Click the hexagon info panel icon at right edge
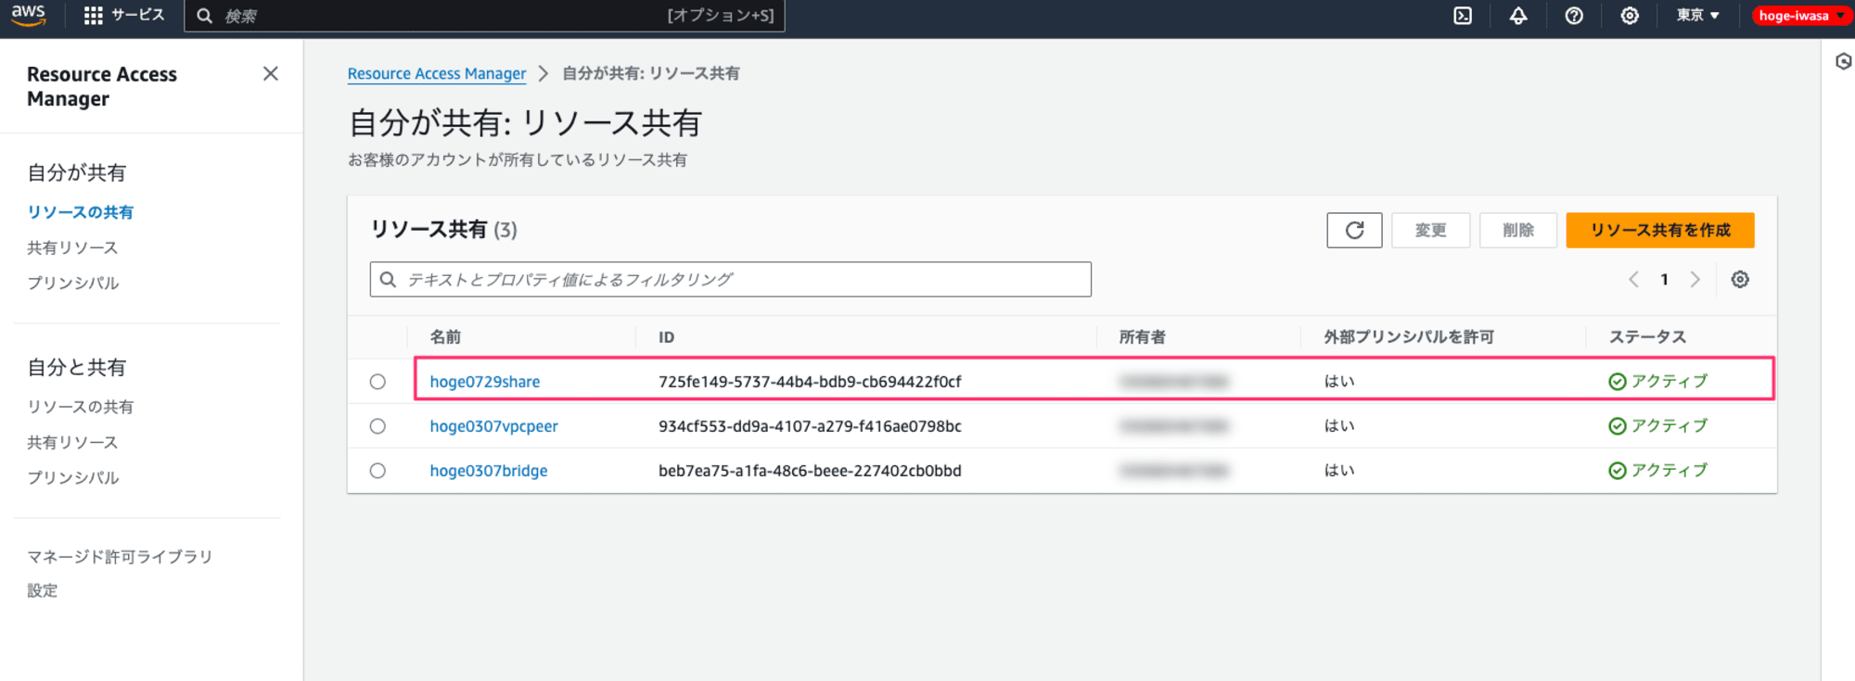Screen dimensions: 1855x681 1844,61
